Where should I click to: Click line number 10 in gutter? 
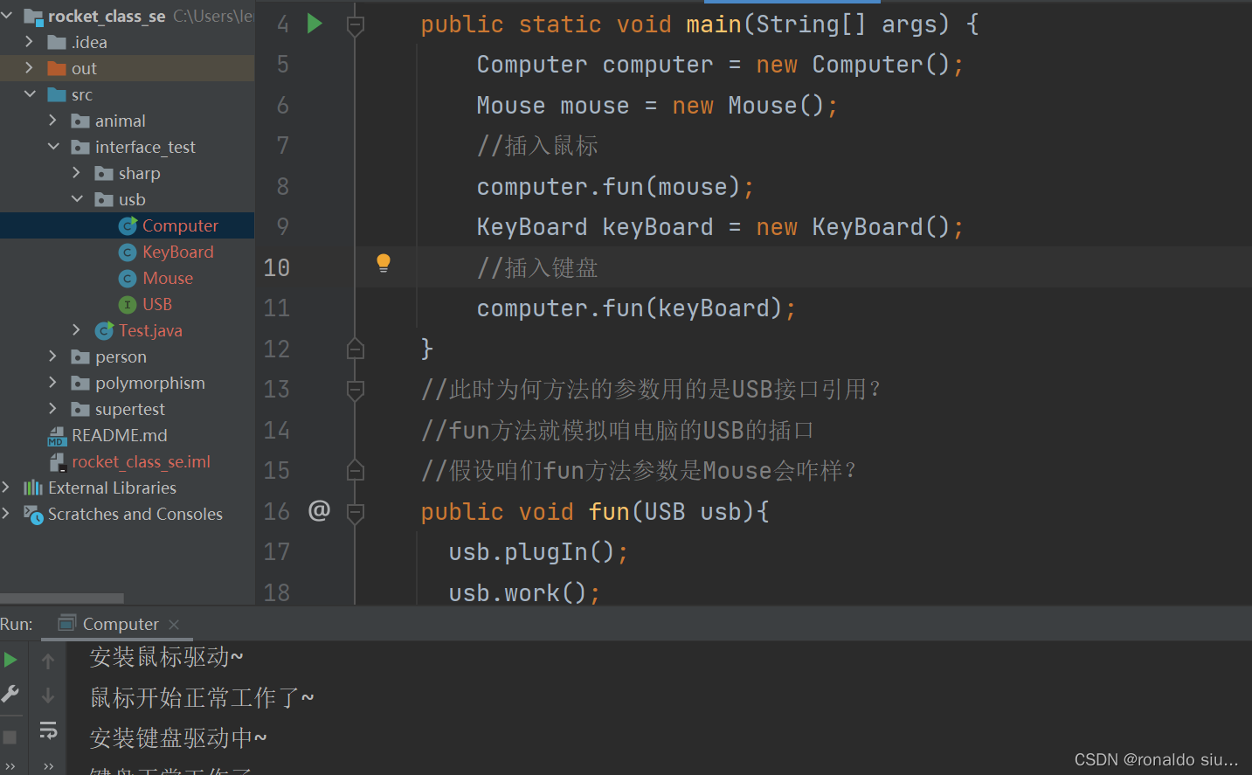(277, 267)
